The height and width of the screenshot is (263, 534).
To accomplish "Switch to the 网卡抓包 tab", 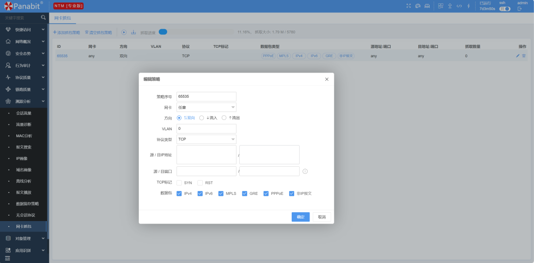I will pos(63,18).
